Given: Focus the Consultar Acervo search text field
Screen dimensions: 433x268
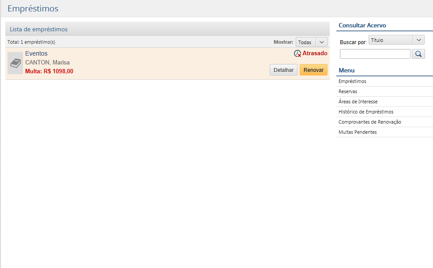Looking at the screenshot, I should 375,54.
